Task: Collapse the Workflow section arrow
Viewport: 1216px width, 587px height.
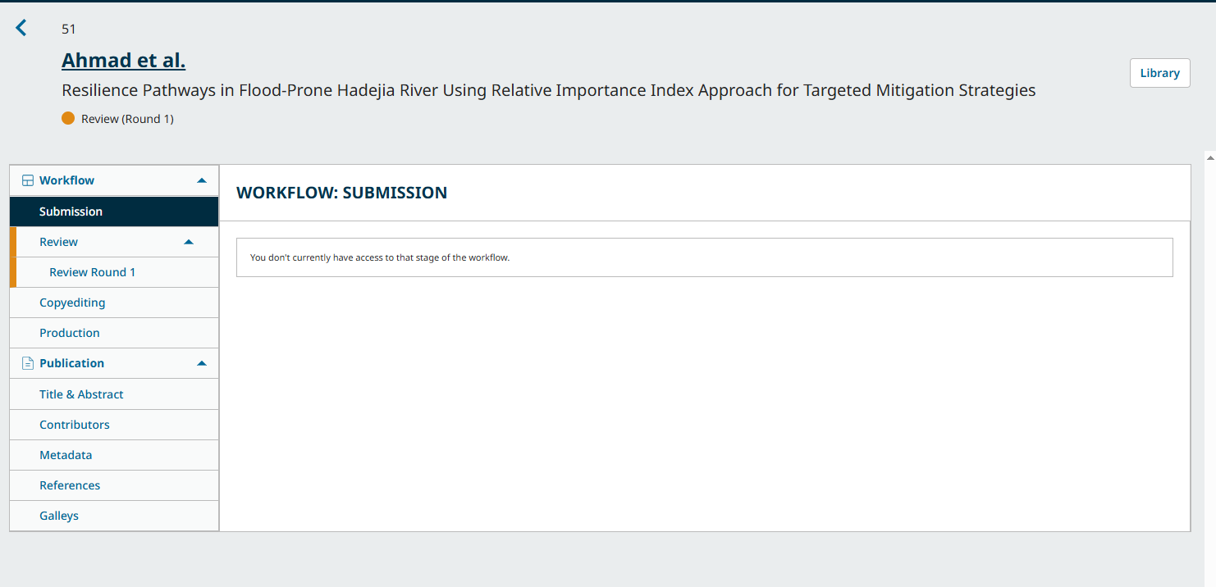Action: pyautogui.click(x=202, y=180)
